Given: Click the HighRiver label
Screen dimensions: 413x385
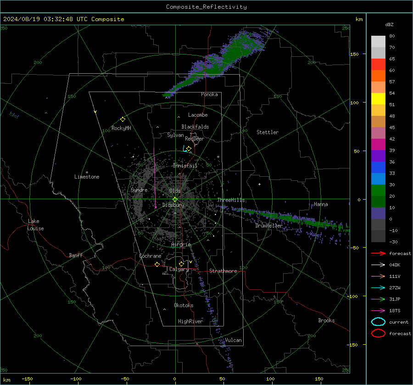Looking at the screenshot, I should 190,321.
